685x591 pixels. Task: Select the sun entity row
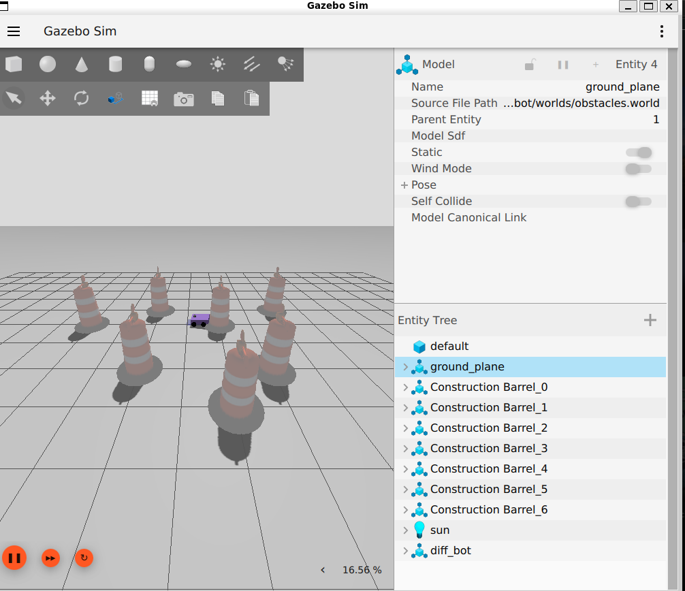click(x=530, y=530)
